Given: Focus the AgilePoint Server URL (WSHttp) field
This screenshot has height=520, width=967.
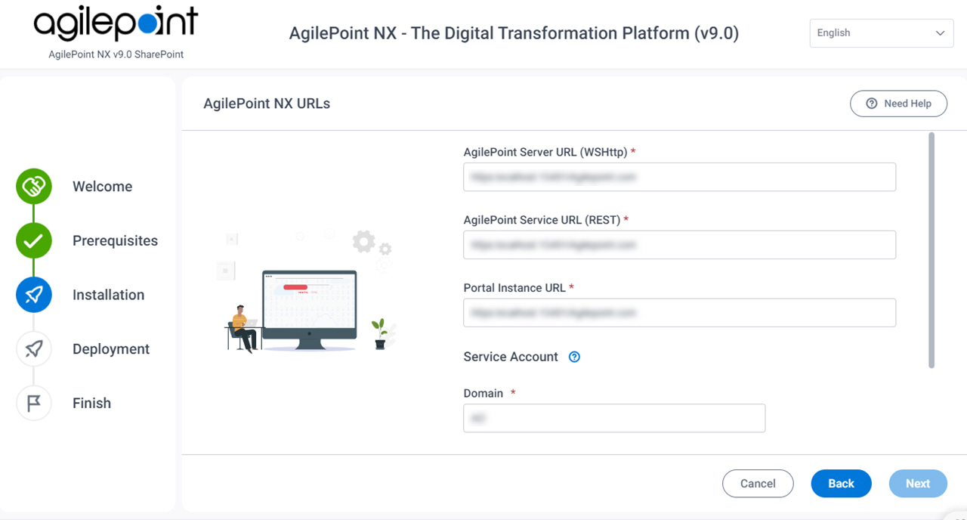Looking at the screenshot, I should coord(679,177).
